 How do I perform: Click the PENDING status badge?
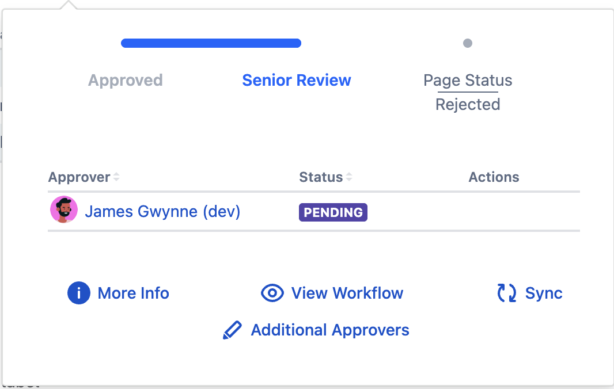pos(333,212)
